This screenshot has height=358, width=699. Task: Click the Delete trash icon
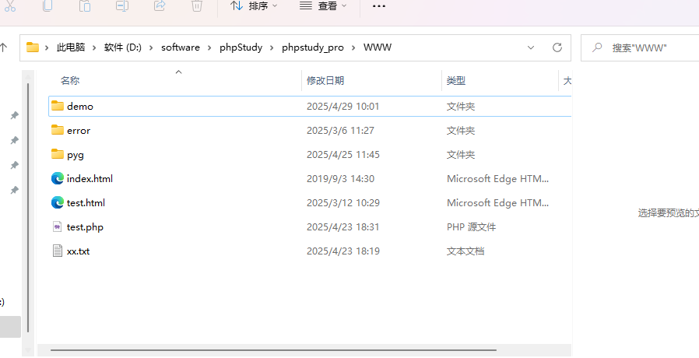[x=197, y=5]
